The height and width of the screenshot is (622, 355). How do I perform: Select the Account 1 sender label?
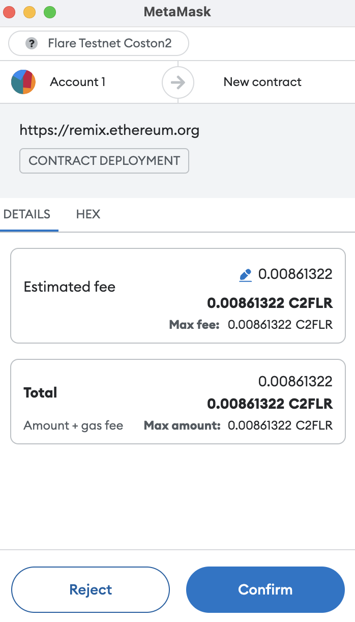(x=77, y=82)
